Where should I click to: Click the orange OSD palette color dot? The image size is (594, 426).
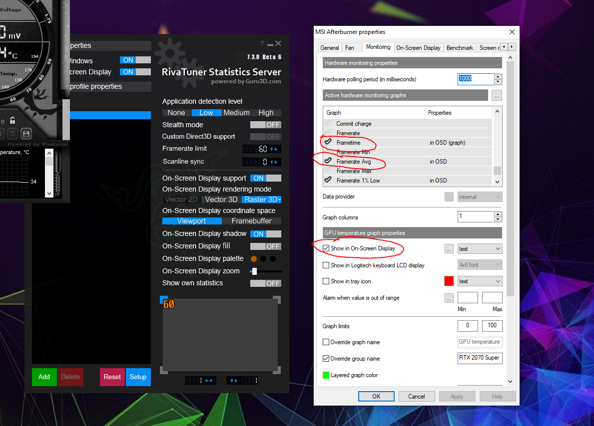[254, 259]
